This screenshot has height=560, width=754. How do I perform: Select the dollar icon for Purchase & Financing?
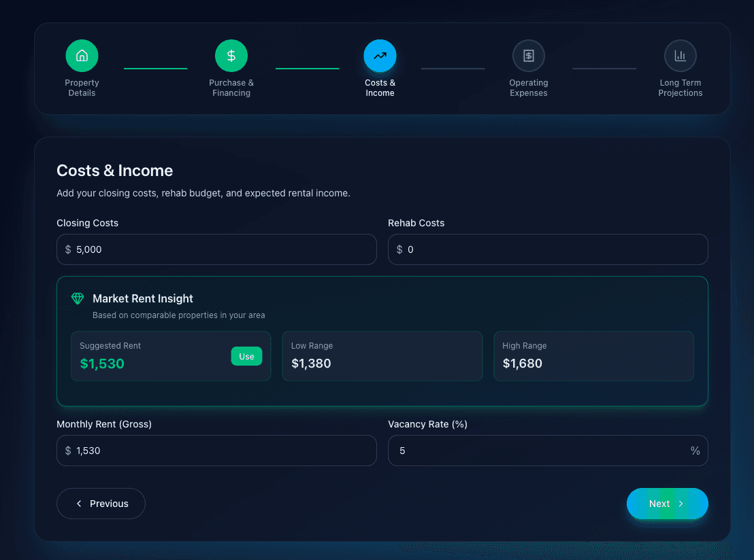pos(231,56)
